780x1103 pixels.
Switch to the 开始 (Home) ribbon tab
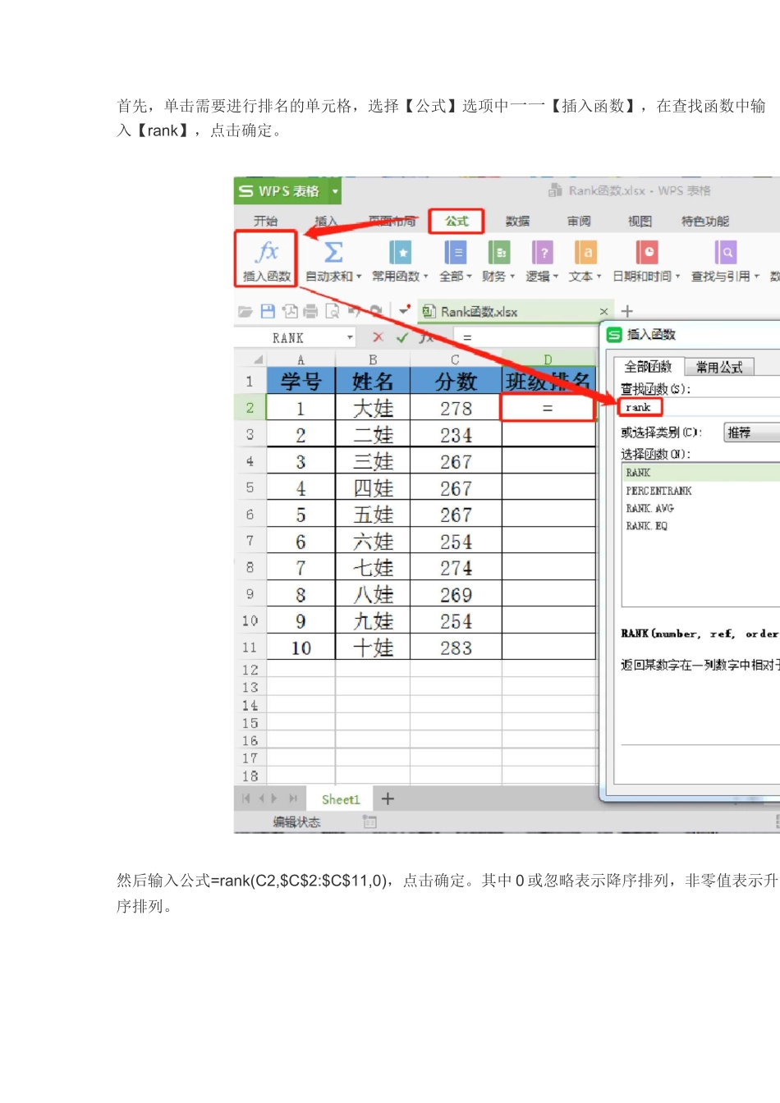tap(265, 221)
